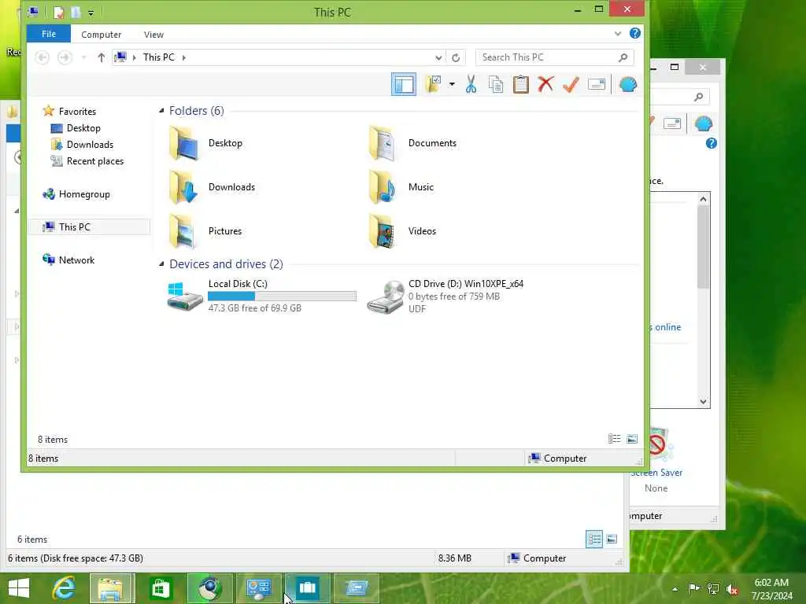Click the New folder quick access icon in title bar
The height and width of the screenshot is (604, 806).
[76, 13]
